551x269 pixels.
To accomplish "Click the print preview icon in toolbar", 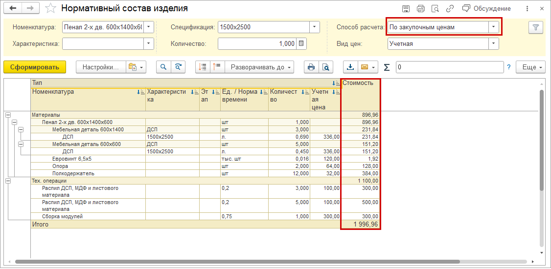I will 325,67.
